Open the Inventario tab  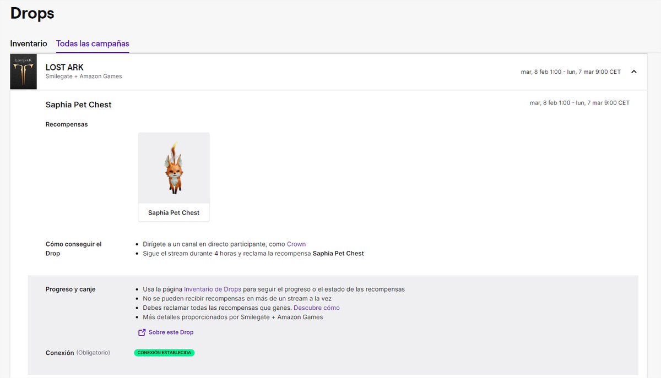[x=29, y=43]
